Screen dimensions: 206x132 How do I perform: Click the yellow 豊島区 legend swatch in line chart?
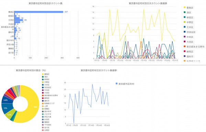click(x=185, y=8)
